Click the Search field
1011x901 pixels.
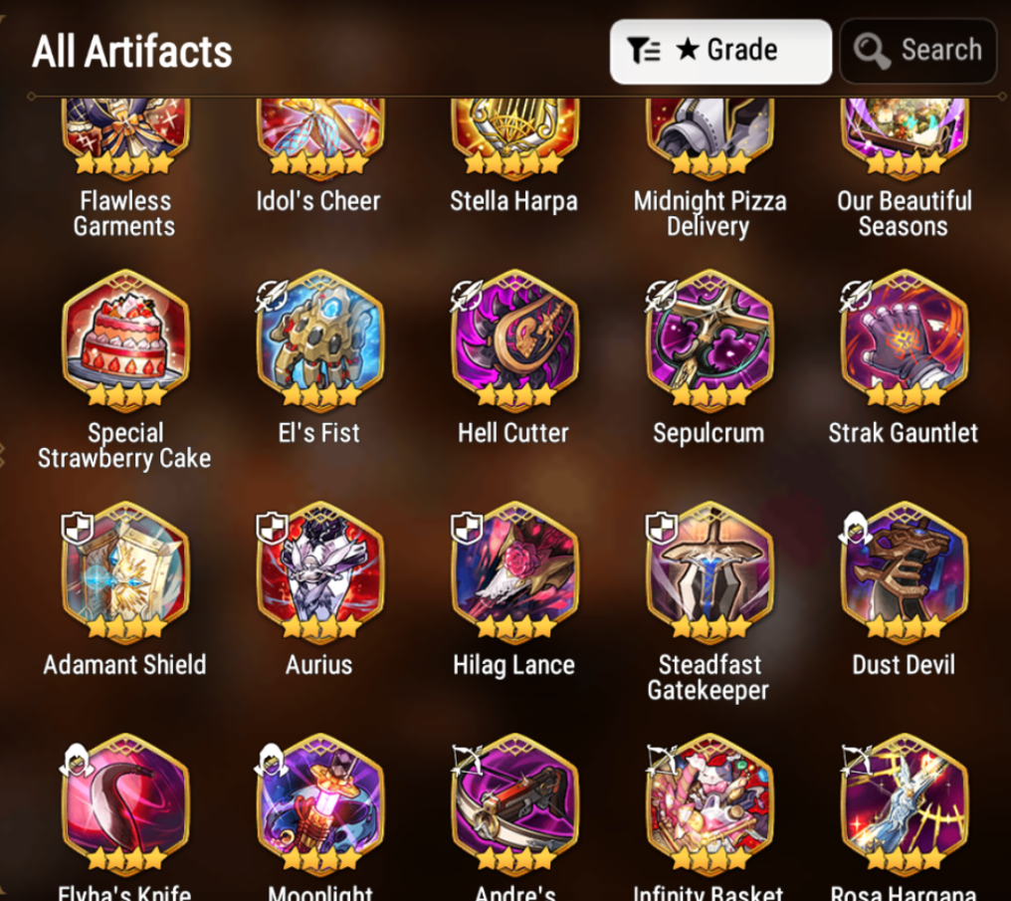[x=918, y=51]
